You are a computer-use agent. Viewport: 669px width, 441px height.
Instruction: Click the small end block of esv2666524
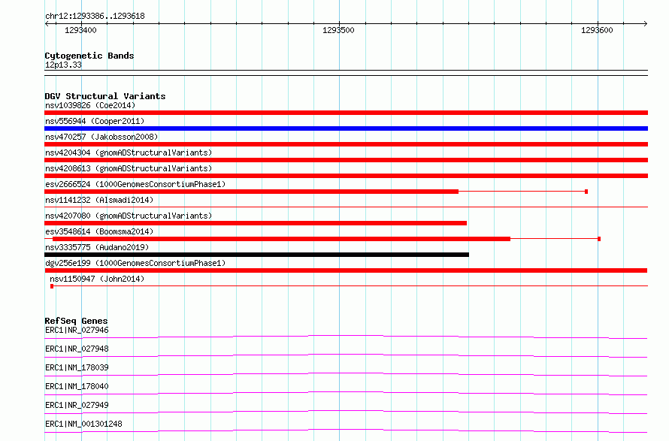pos(586,192)
